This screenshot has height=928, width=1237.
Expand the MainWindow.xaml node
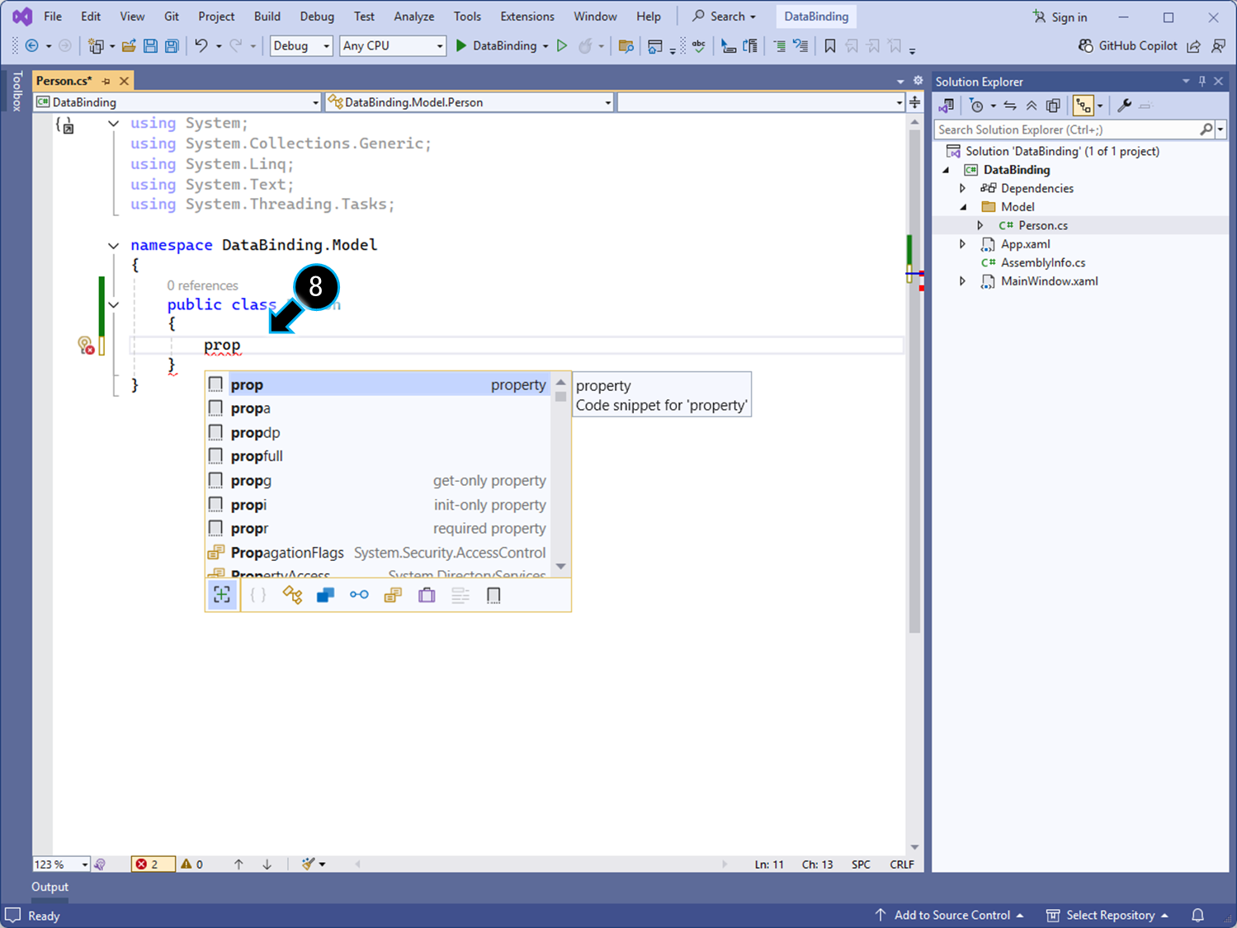[x=963, y=281]
